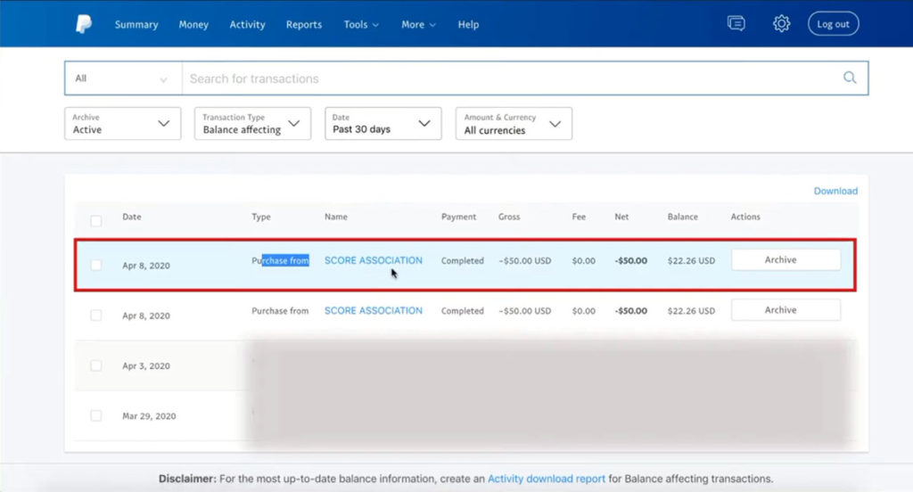The width and height of the screenshot is (913, 492).
Task: Open the messages notification icon
Action: click(x=736, y=23)
